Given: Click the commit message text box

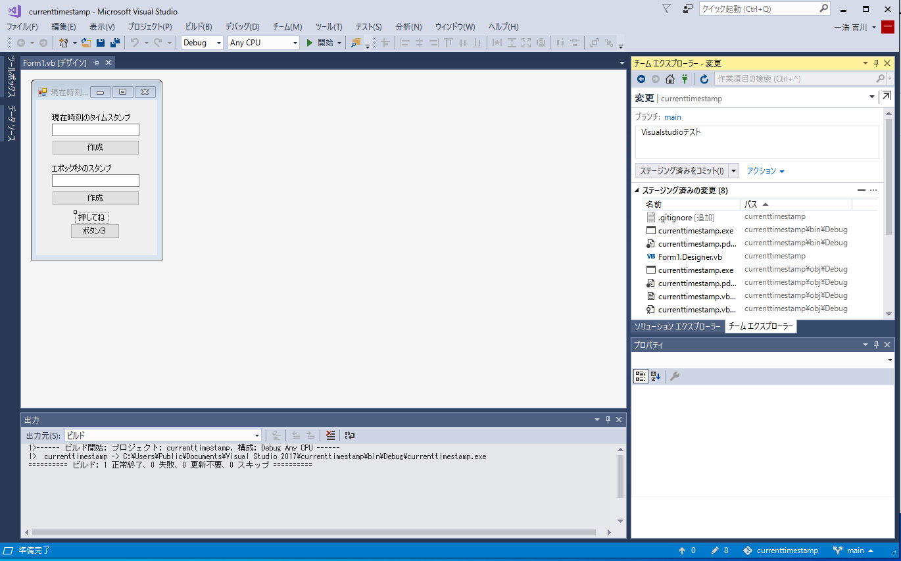Looking at the screenshot, I should coord(756,142).
